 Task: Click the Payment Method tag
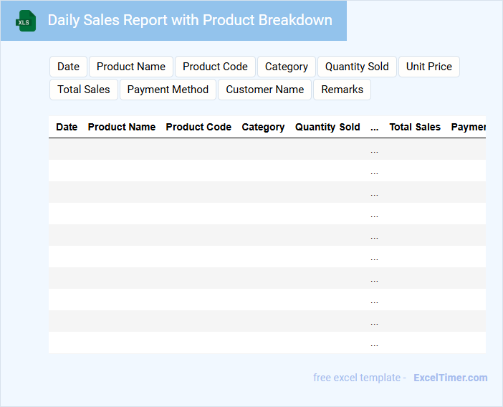click(x=168, y=90)
